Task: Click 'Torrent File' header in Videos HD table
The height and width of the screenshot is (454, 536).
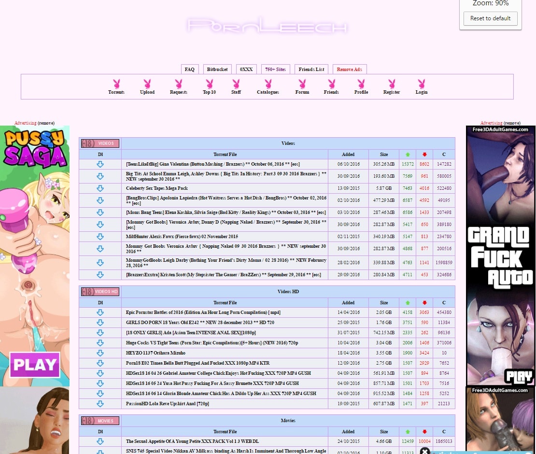Action: [225, 303]
